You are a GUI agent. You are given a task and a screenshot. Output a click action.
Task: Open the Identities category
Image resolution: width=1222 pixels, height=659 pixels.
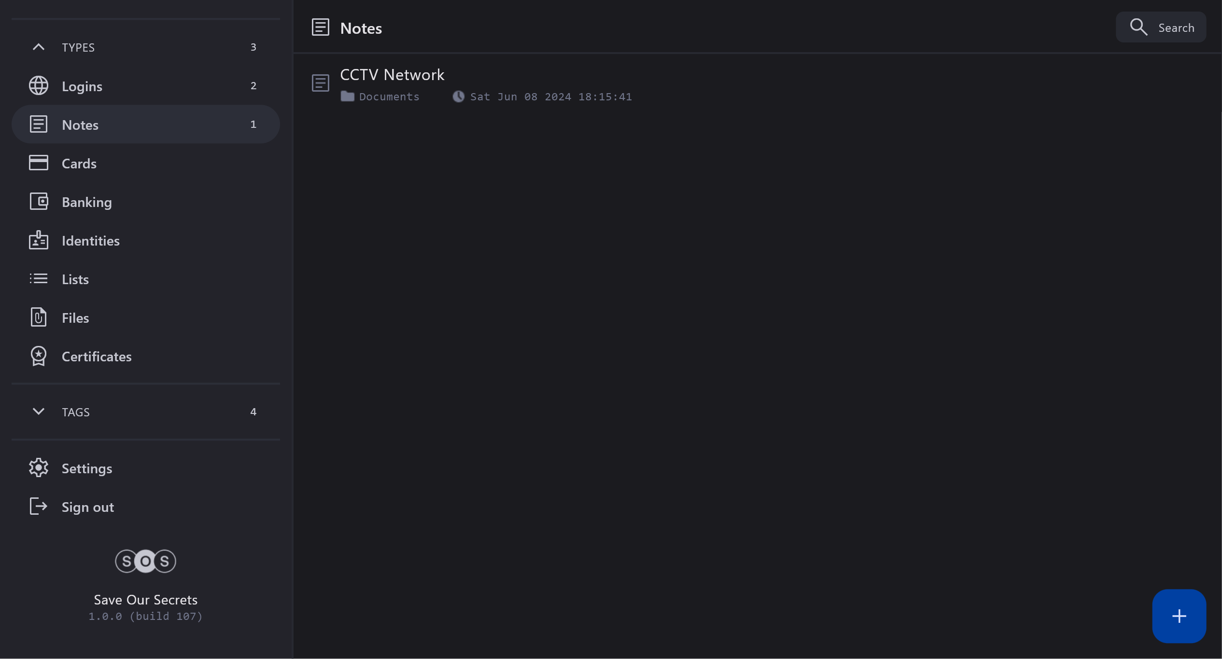coord(91,241)
